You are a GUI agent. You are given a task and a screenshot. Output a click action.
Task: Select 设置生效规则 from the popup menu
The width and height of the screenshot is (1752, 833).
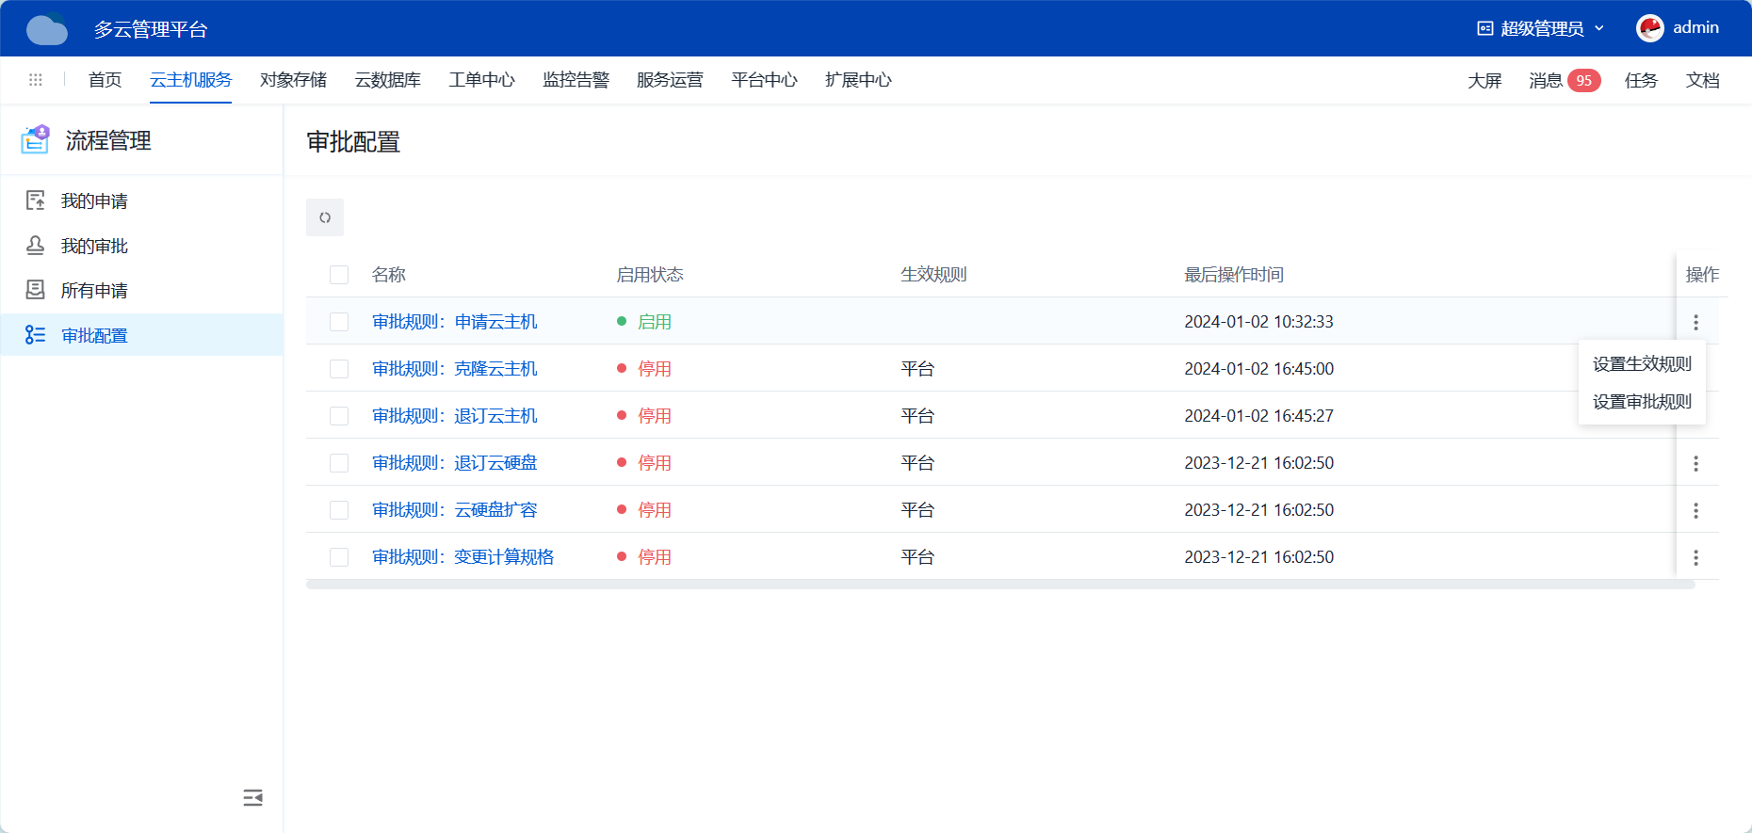1642,364
